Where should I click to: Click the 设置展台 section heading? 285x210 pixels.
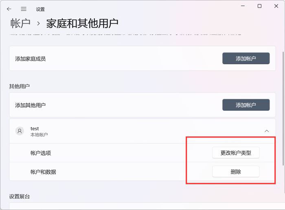point(20,197)
